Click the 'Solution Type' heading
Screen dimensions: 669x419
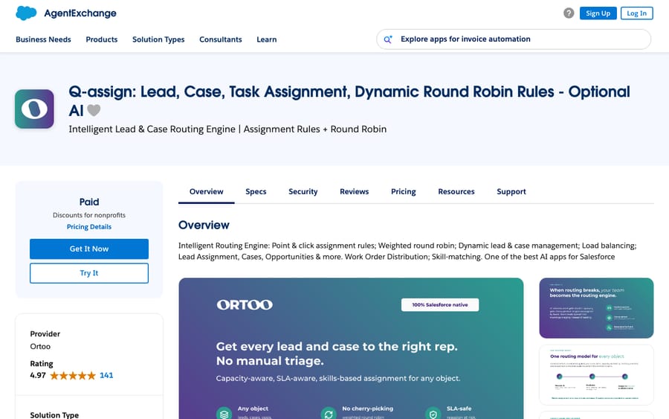tap(54, 415)
